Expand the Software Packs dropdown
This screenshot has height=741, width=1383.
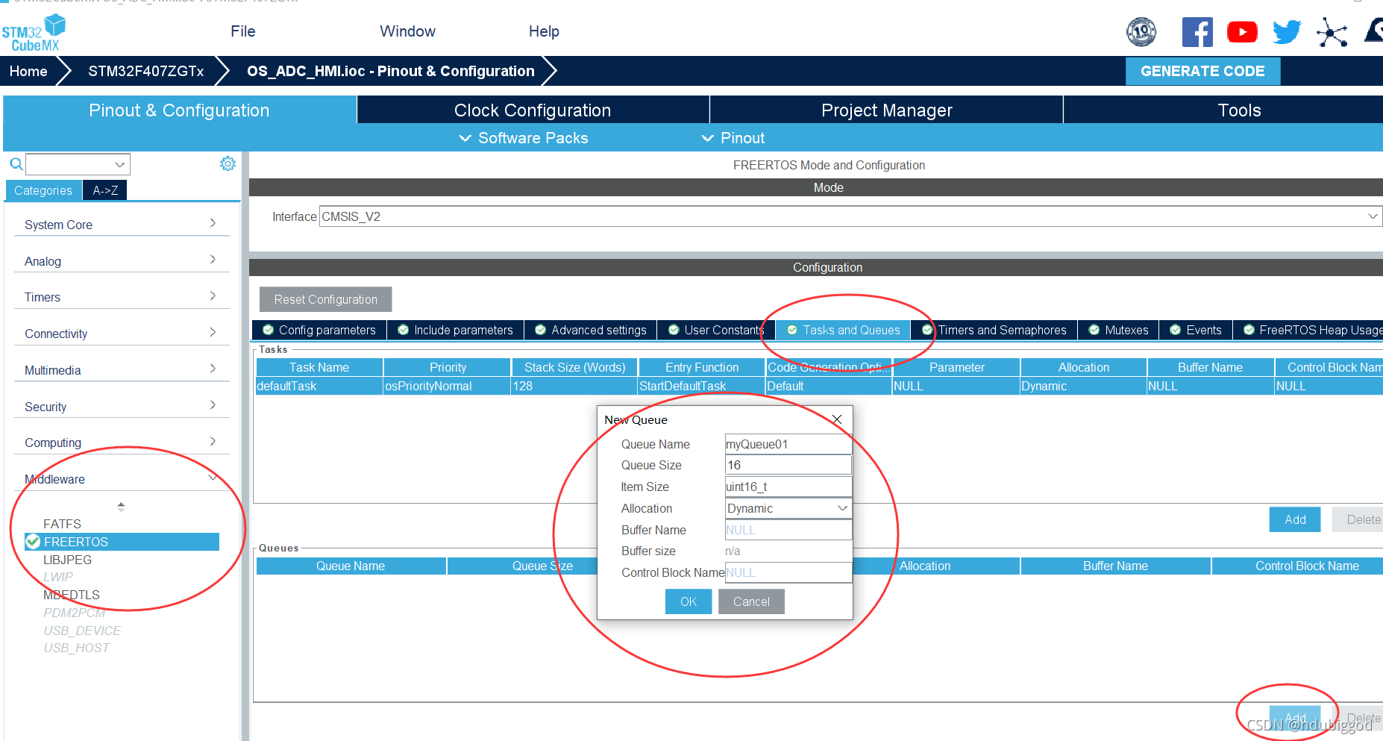click(524, 138)
